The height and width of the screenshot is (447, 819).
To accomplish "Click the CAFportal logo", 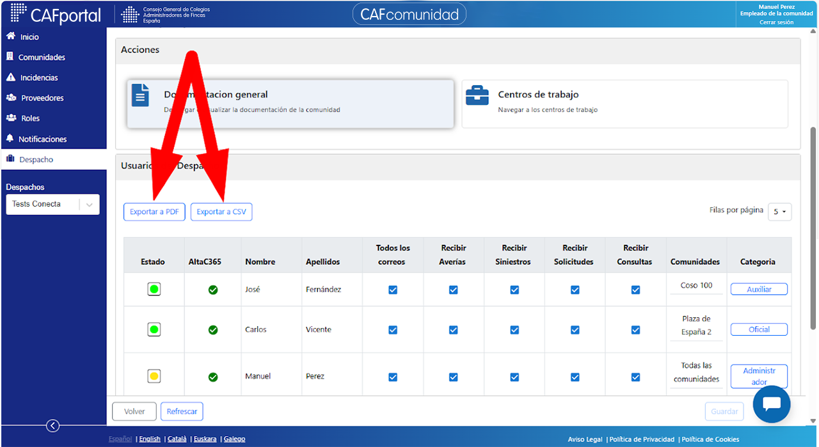I will point(56,14).
